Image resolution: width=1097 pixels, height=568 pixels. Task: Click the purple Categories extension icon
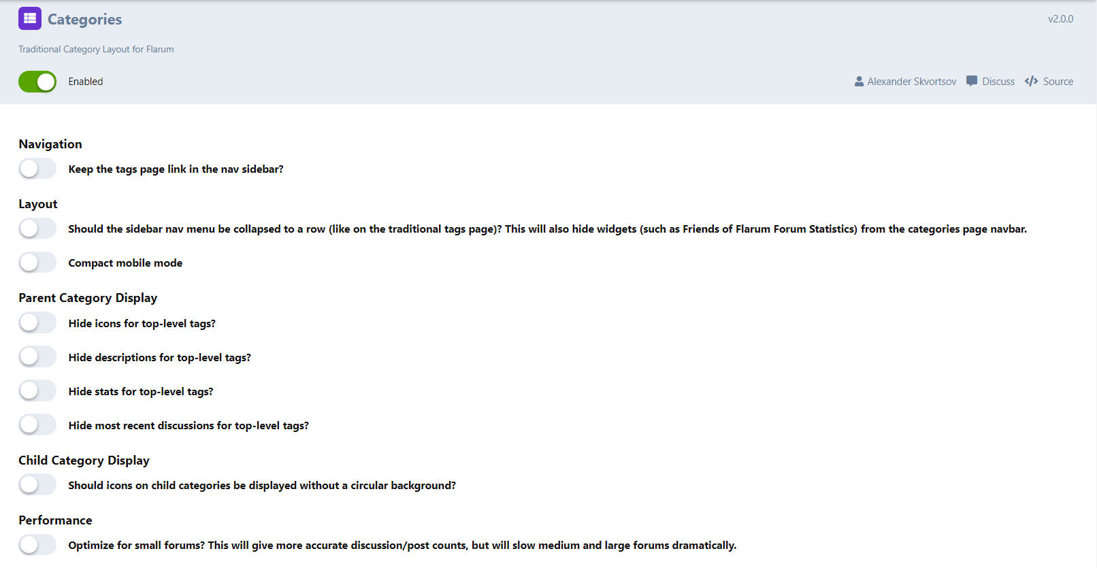pos(30,18)
